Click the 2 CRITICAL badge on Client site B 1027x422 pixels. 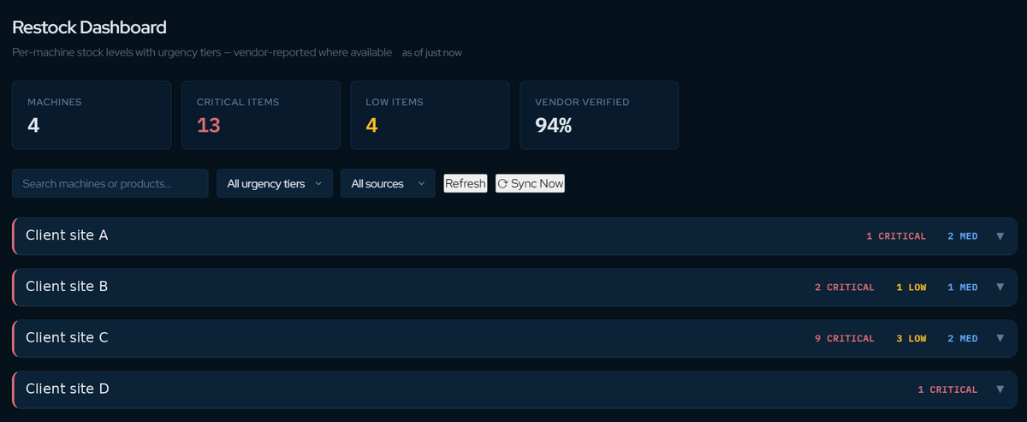(845, 288)
